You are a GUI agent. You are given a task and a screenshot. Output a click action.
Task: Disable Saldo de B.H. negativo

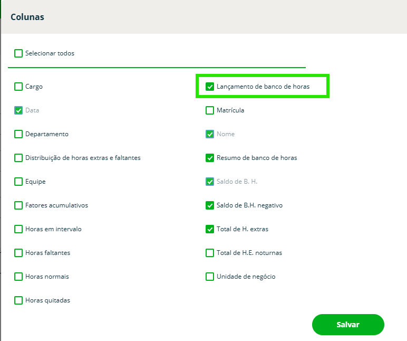tap(210, 205)
